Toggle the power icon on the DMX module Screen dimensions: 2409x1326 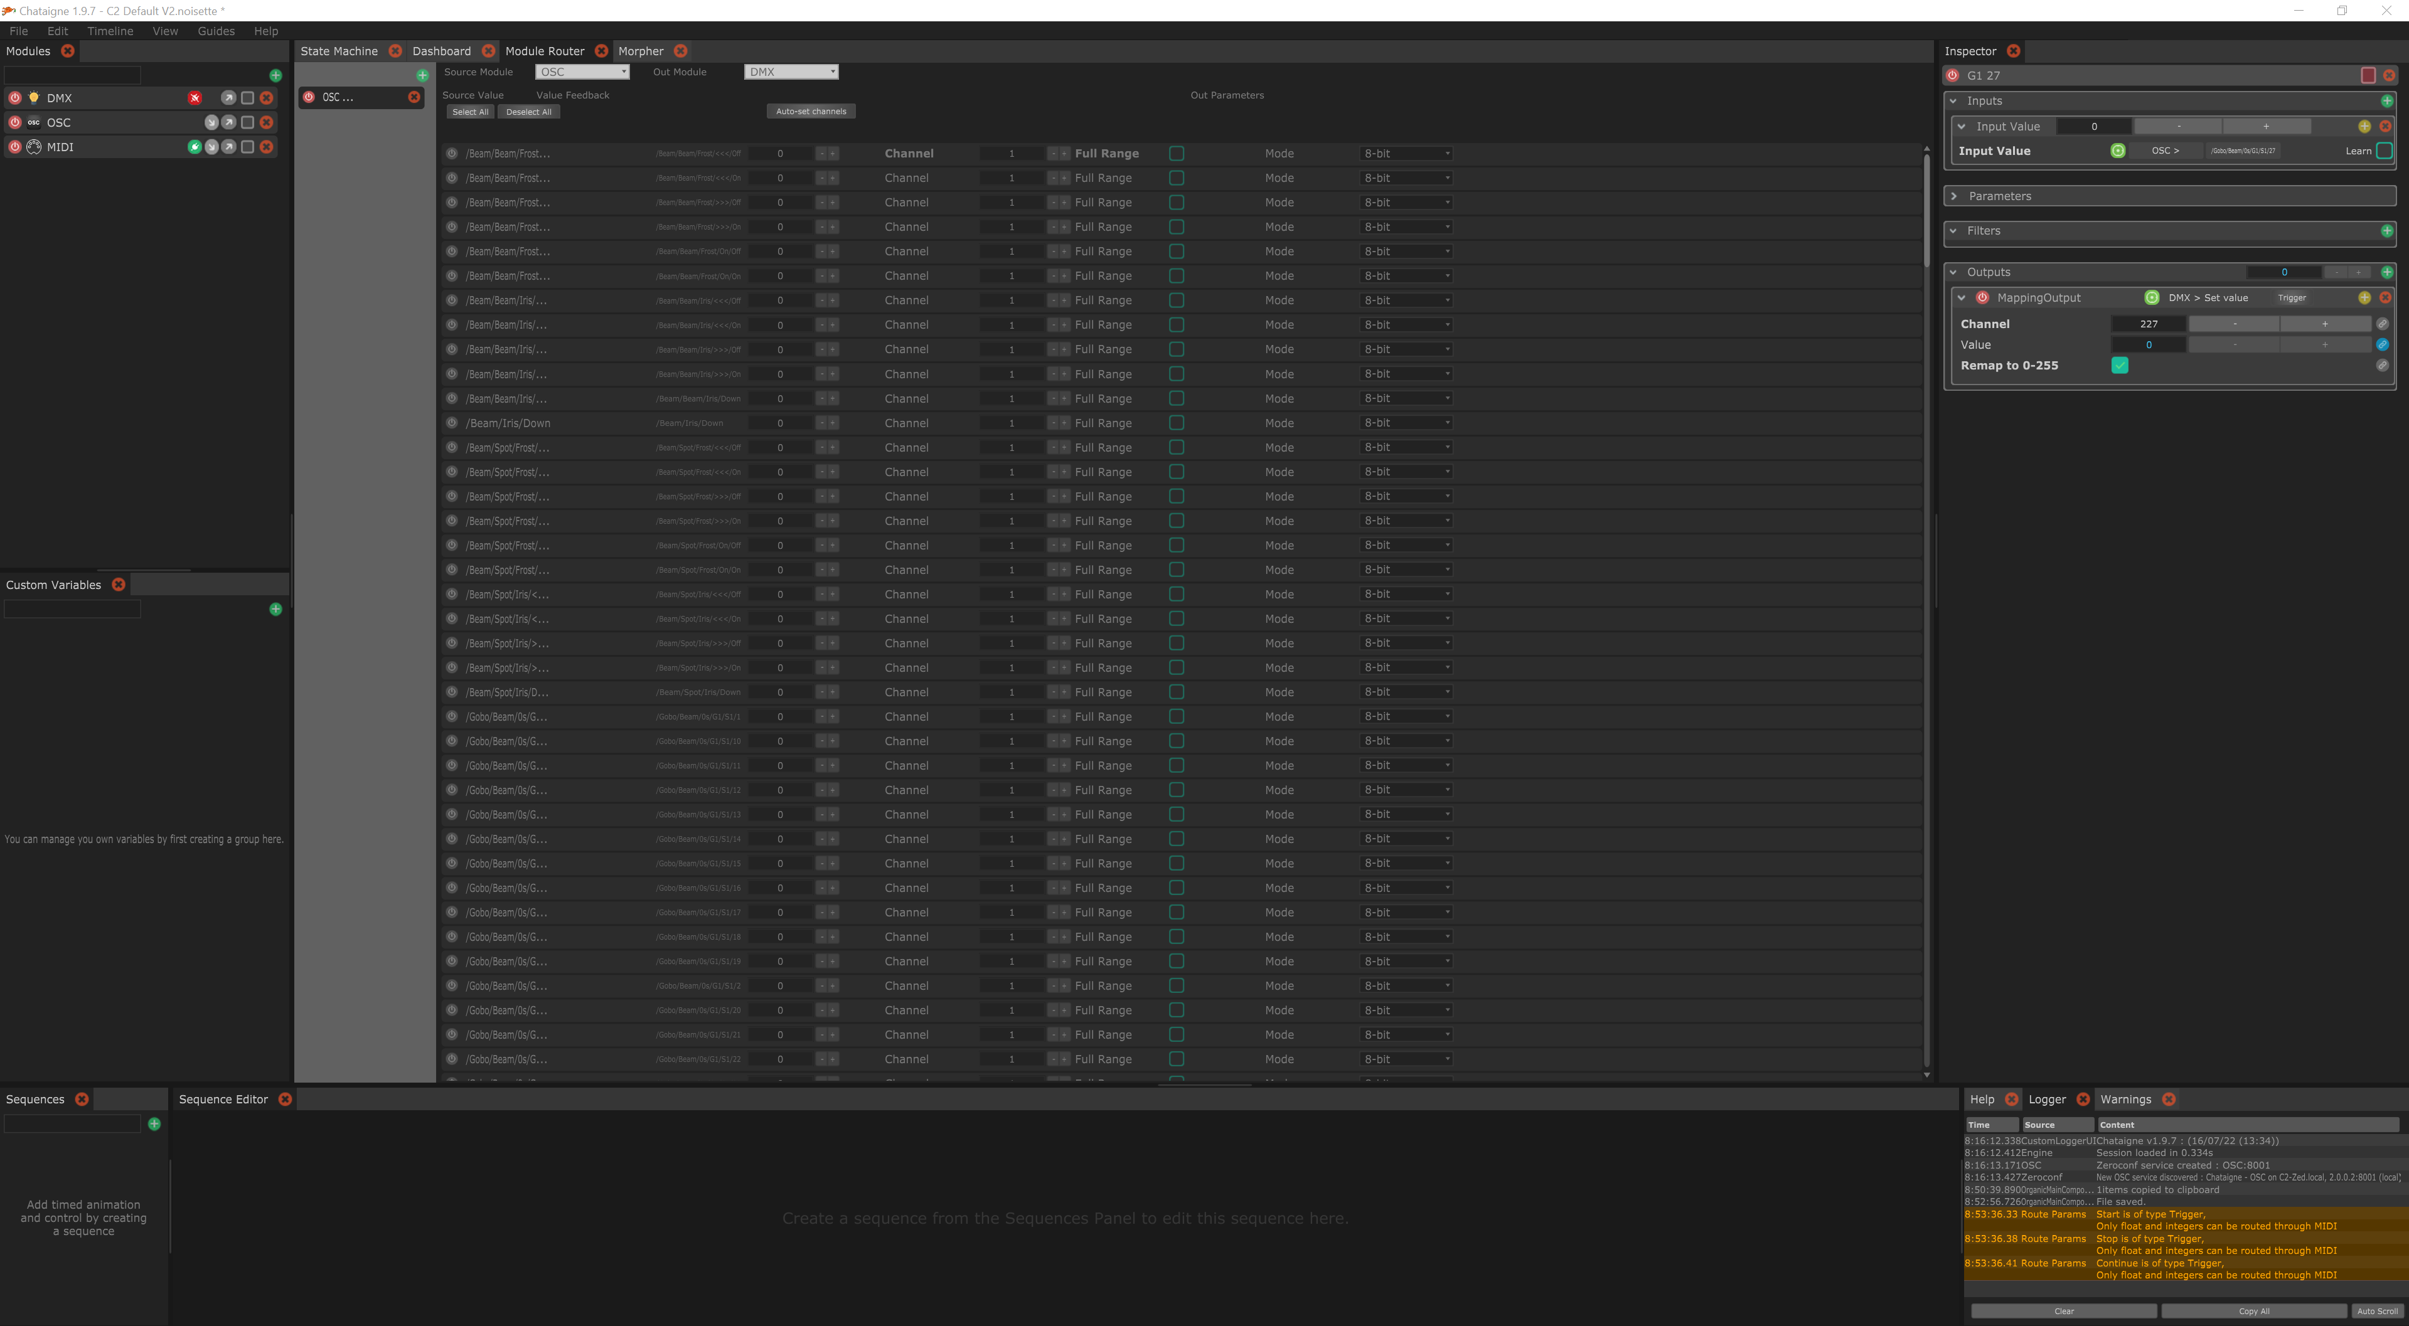tap(15, 97)
